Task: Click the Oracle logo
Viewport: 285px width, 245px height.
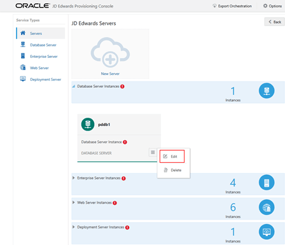Action: (x=32, y=6)
